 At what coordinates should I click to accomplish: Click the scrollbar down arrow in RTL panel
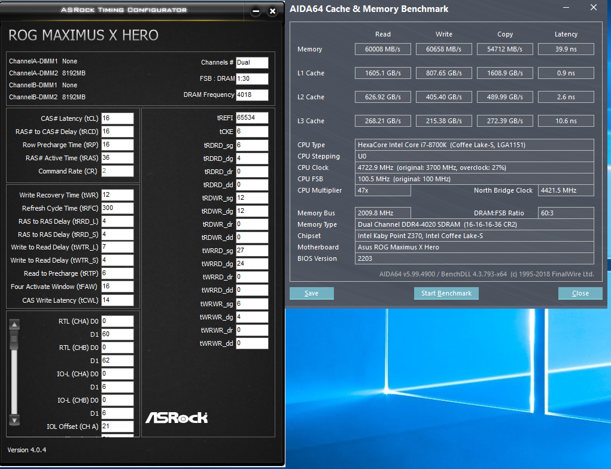tap(14, 421)
